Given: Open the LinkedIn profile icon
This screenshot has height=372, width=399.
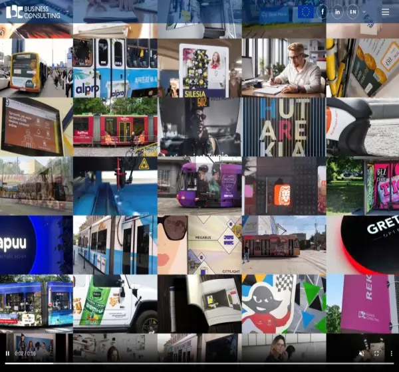Looking at the screenshot, I should point(337,12).
